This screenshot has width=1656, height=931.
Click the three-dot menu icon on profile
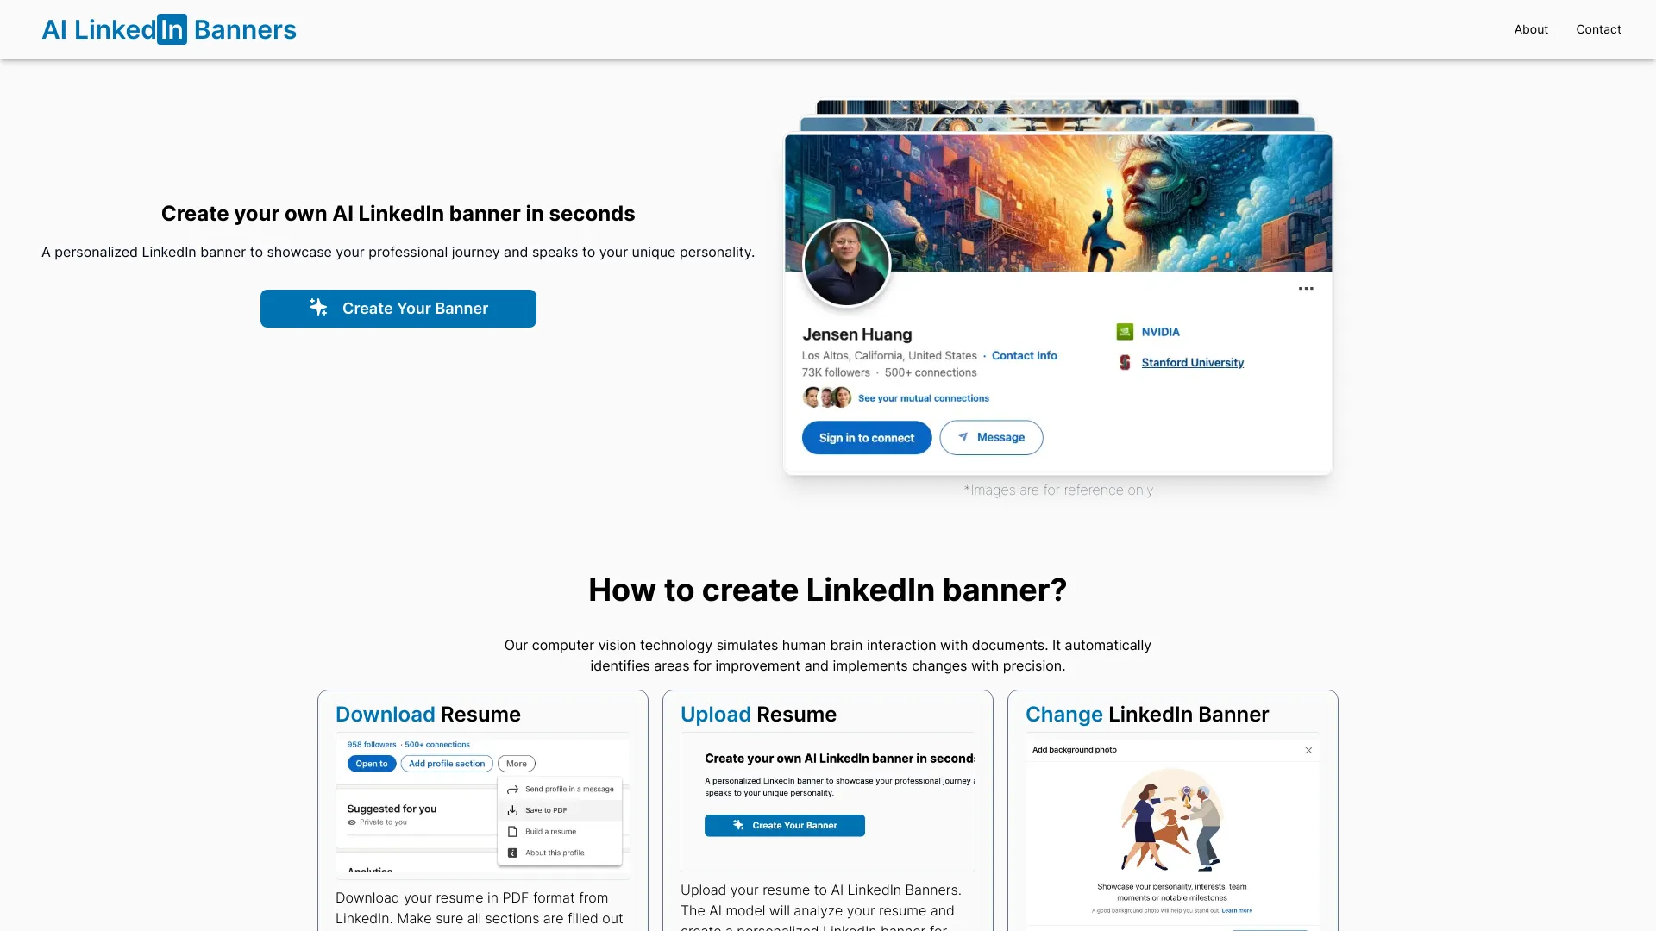tap(1305, 289)
